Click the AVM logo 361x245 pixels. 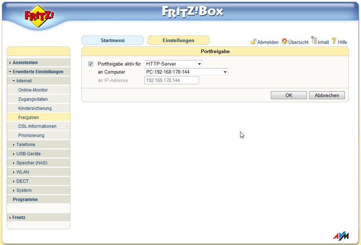[x=341, y=236]
